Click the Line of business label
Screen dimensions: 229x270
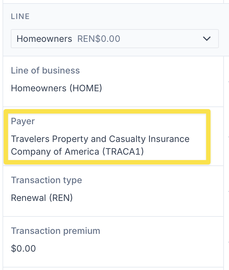[x=45, y=70]
